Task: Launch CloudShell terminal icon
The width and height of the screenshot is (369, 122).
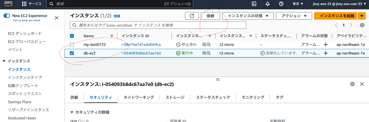Action: point(254,4)
